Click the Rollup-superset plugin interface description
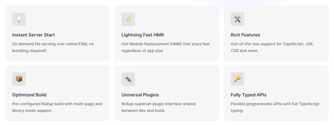The image size is (334, 125). point(158,107)
